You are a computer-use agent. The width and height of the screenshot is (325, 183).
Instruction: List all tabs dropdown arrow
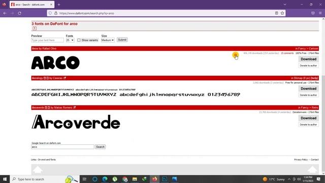(285, 5)
